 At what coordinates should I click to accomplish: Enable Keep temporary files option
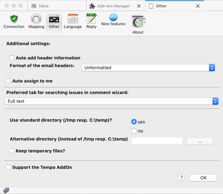pos(12,151)
